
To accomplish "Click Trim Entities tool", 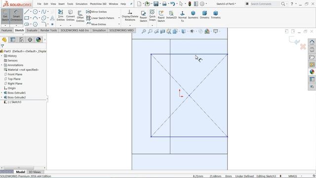I will tap(61, 15).
